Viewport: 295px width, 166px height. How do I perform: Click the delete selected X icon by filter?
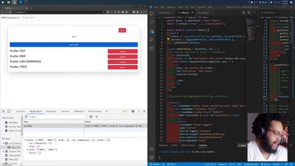click(96, 117)
